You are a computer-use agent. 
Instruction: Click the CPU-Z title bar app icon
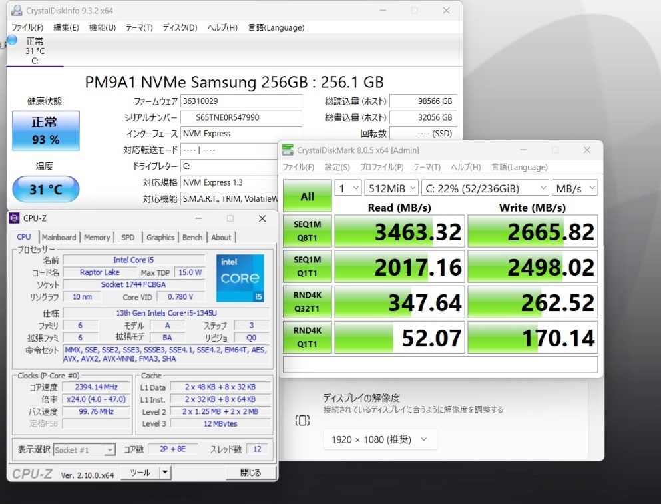(15, 218)
